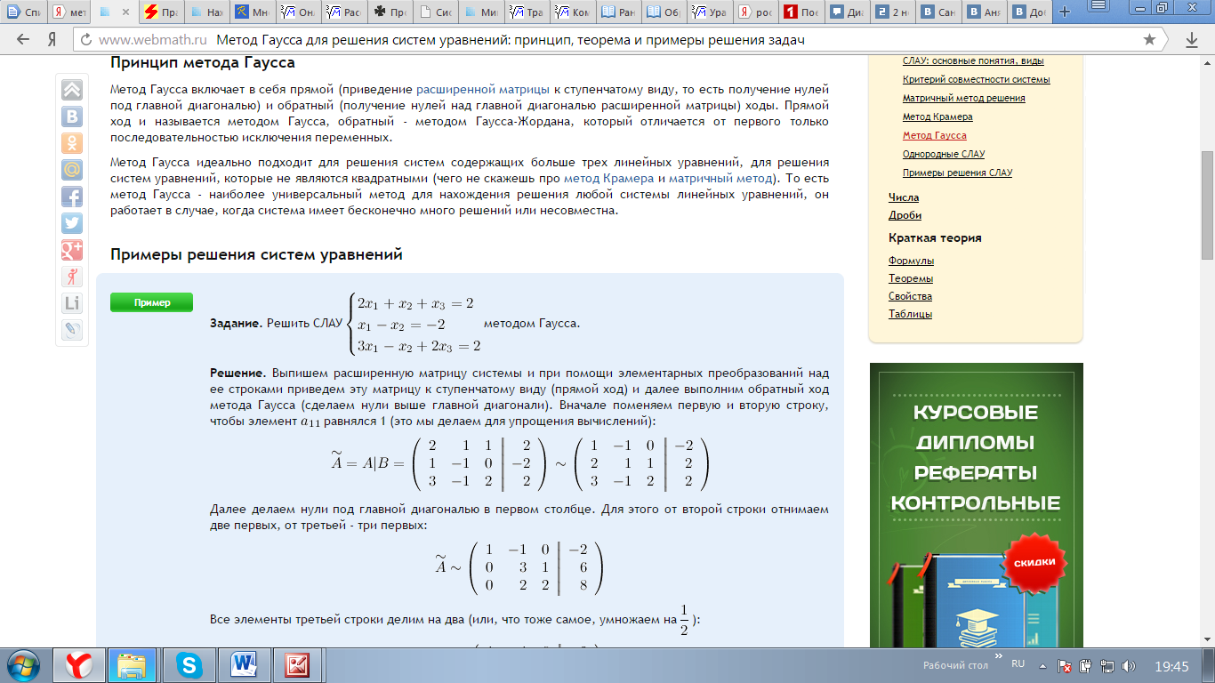The image size is (1215, 683).
Task: Open downloads via arrow icon
Action: tap(1192, 40)
